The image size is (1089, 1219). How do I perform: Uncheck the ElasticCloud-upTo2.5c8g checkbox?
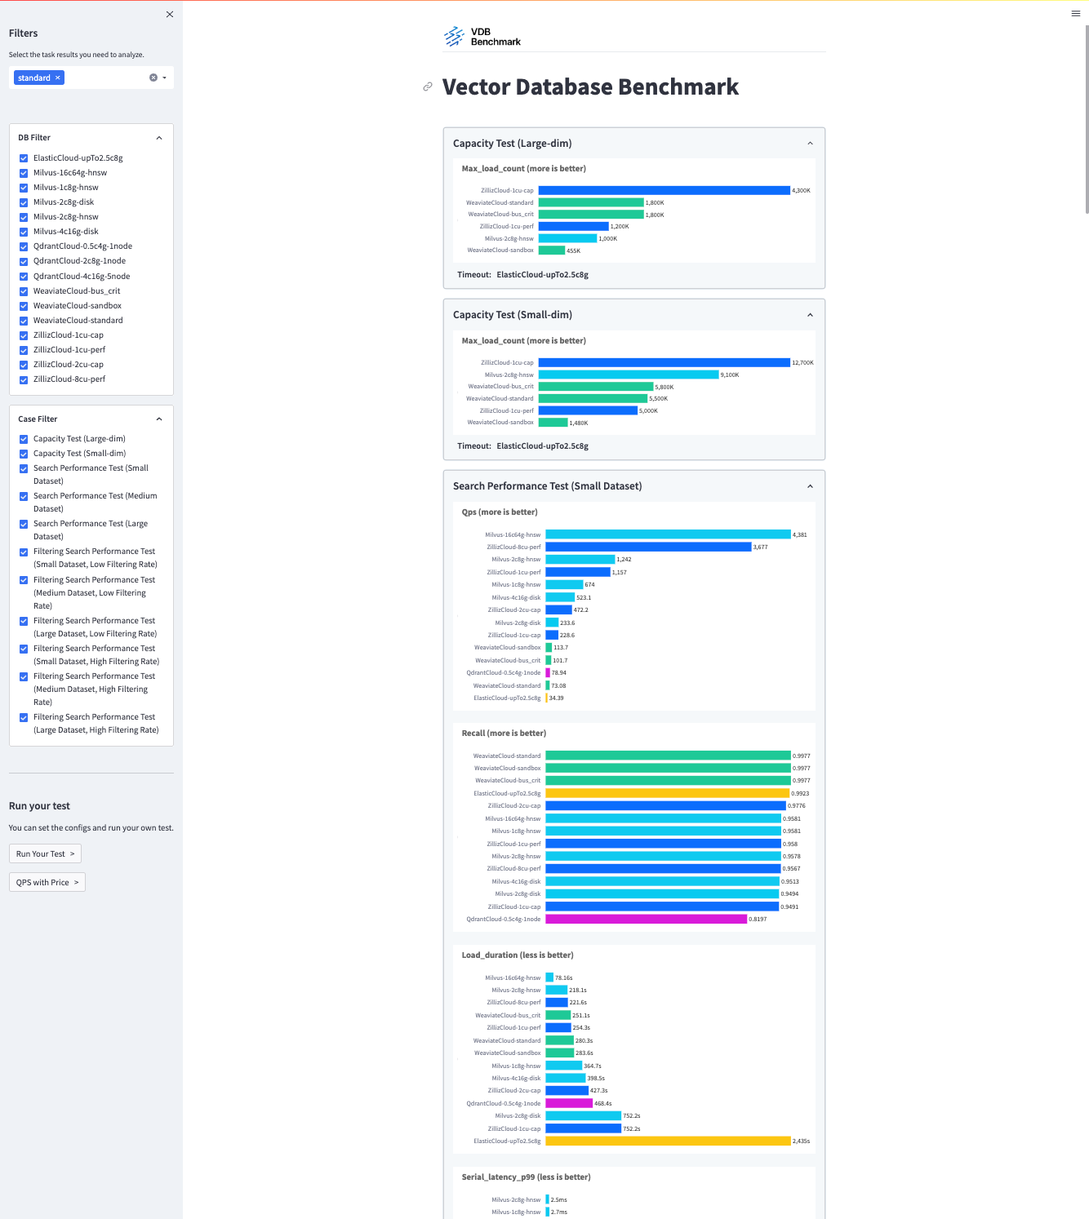pos(24,158)
